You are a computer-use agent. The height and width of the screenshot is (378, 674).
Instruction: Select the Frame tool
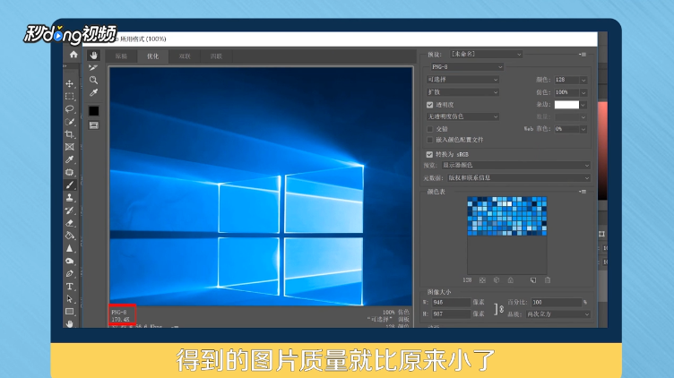pos(69,147)
